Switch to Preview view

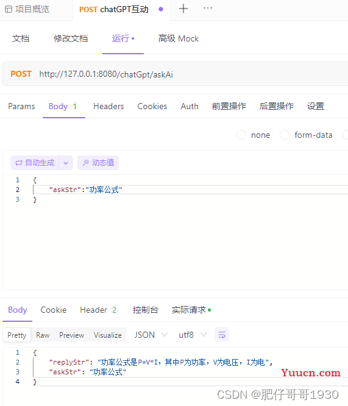pos(72,335)
